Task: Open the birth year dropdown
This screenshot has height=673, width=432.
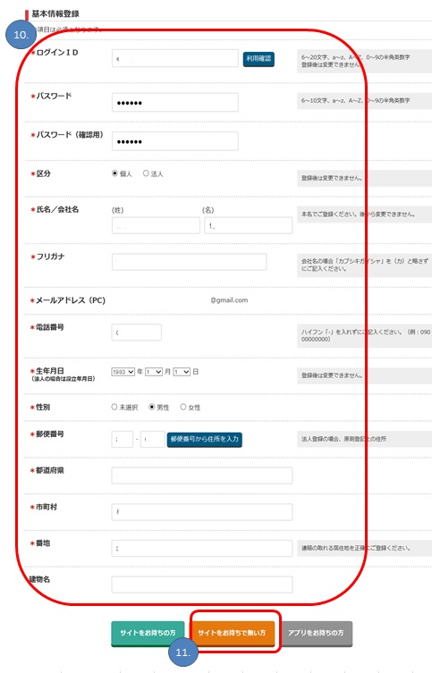Action: click(x=123, y=372)
